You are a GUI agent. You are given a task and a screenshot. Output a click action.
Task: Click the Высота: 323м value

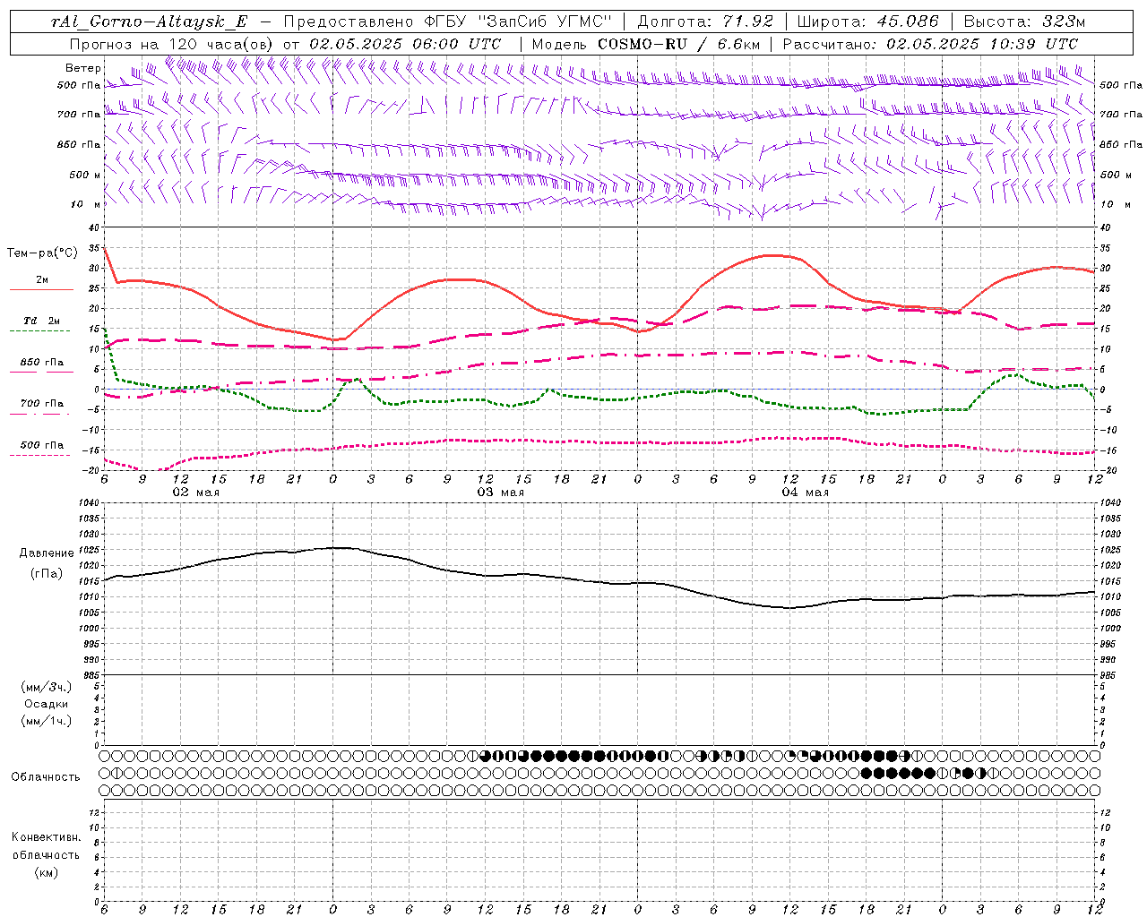pyautogui.click(x=1024, y=21)
